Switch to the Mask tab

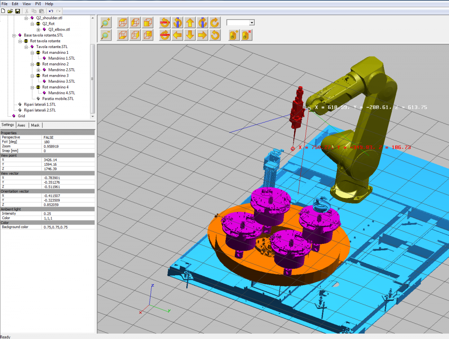[x=35, y=125]
